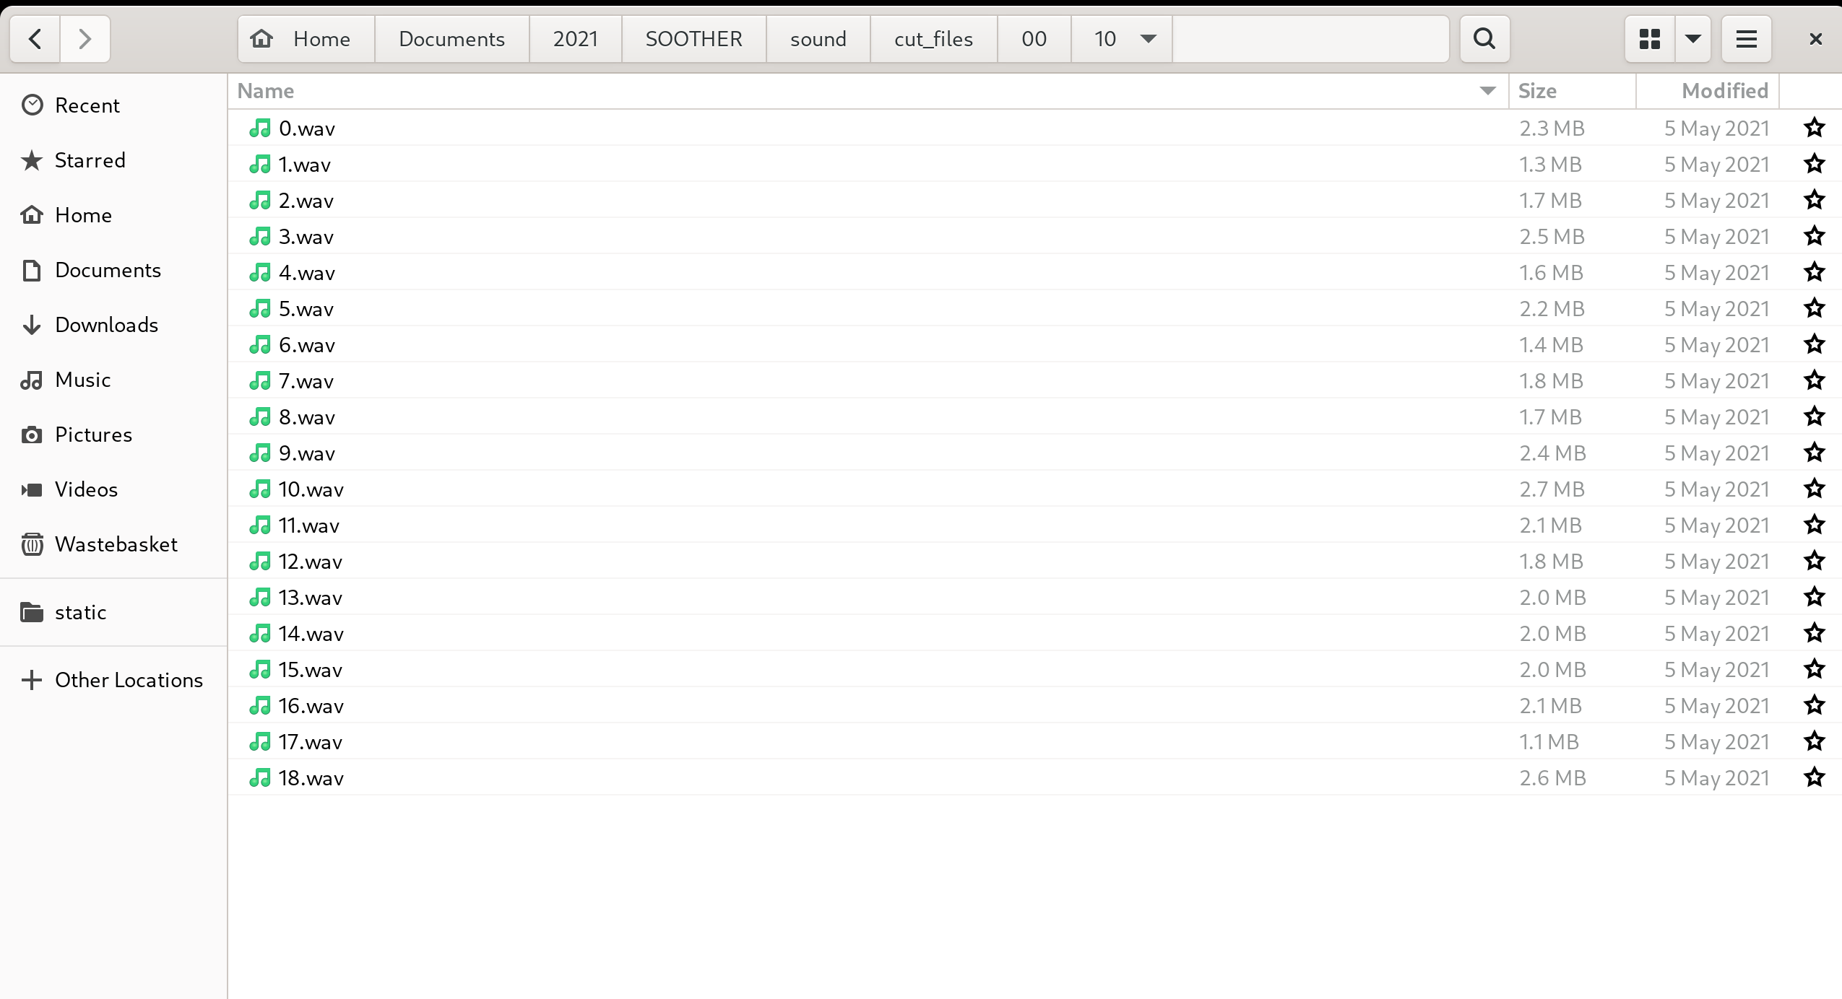This screenshot has width=1842, height=999.
Task: Open the Name column sort dropdown
Action: click(1487, 90)
